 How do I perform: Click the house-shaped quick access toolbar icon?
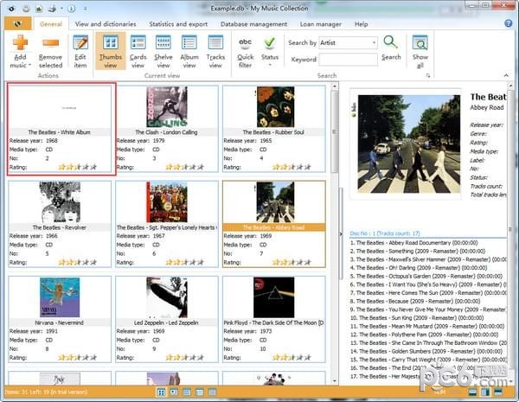coord(39,9)
